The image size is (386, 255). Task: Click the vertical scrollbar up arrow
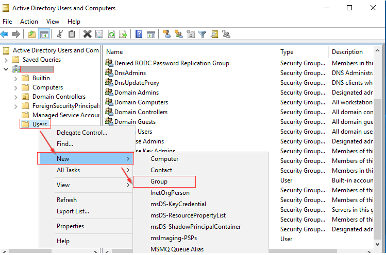pos(377,50)
